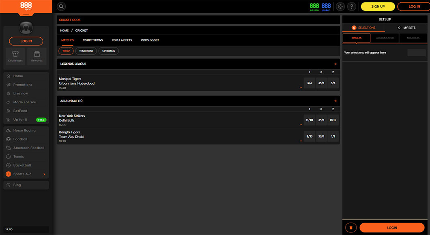Bet 35/1 draw Bangla Tigers match
Viewport: 430px width, 235px height.
click(x=321, y=137)
